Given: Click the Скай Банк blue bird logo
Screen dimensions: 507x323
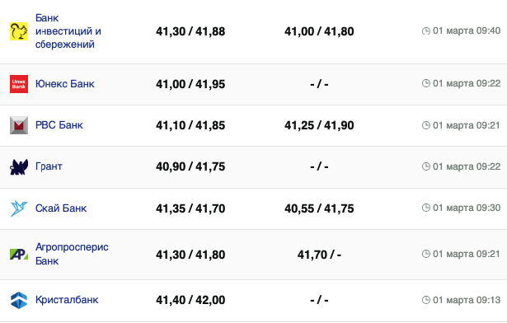Looking at the screenshot, I should [x=19, y=208].
